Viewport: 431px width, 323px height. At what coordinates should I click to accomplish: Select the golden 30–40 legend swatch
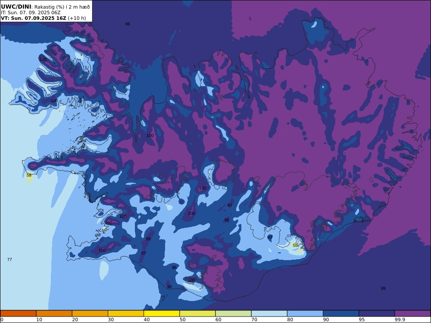click(126, 314)
